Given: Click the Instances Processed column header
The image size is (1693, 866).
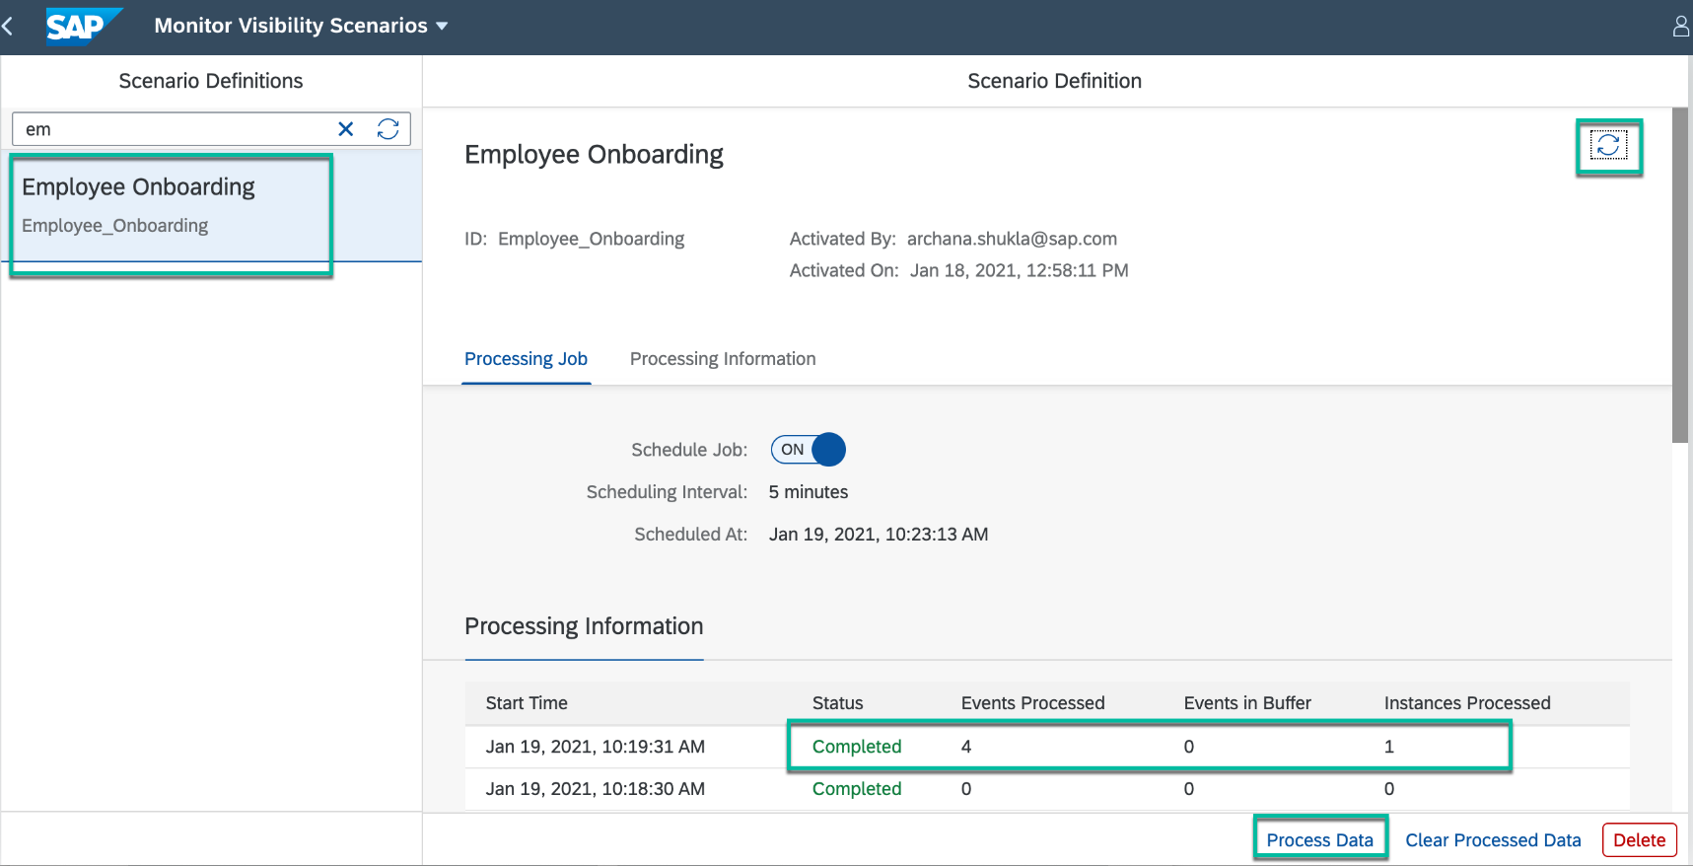Looking at the screenshot, I should (x=1467, y=703).
